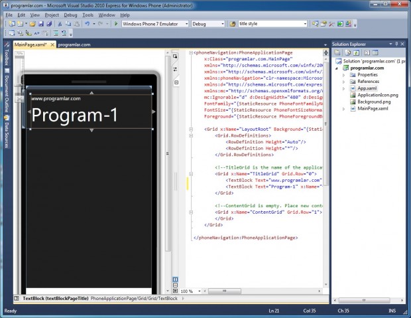Click the Refresh icon in Solution Explorer
411x318 pixels.
point(356,53)
